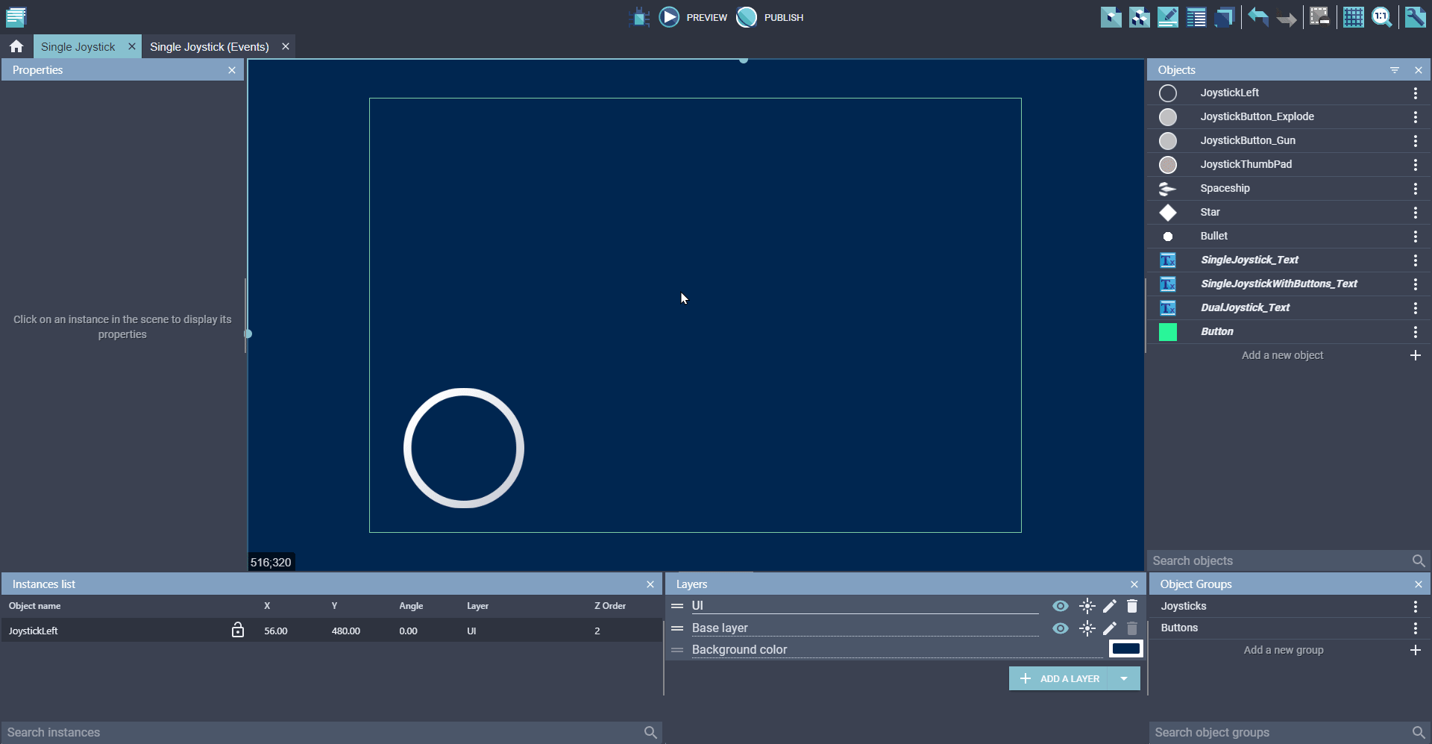Click the Undo arrow in the toolbar
The image size is (1432, 744).
tap(1258, 17)
